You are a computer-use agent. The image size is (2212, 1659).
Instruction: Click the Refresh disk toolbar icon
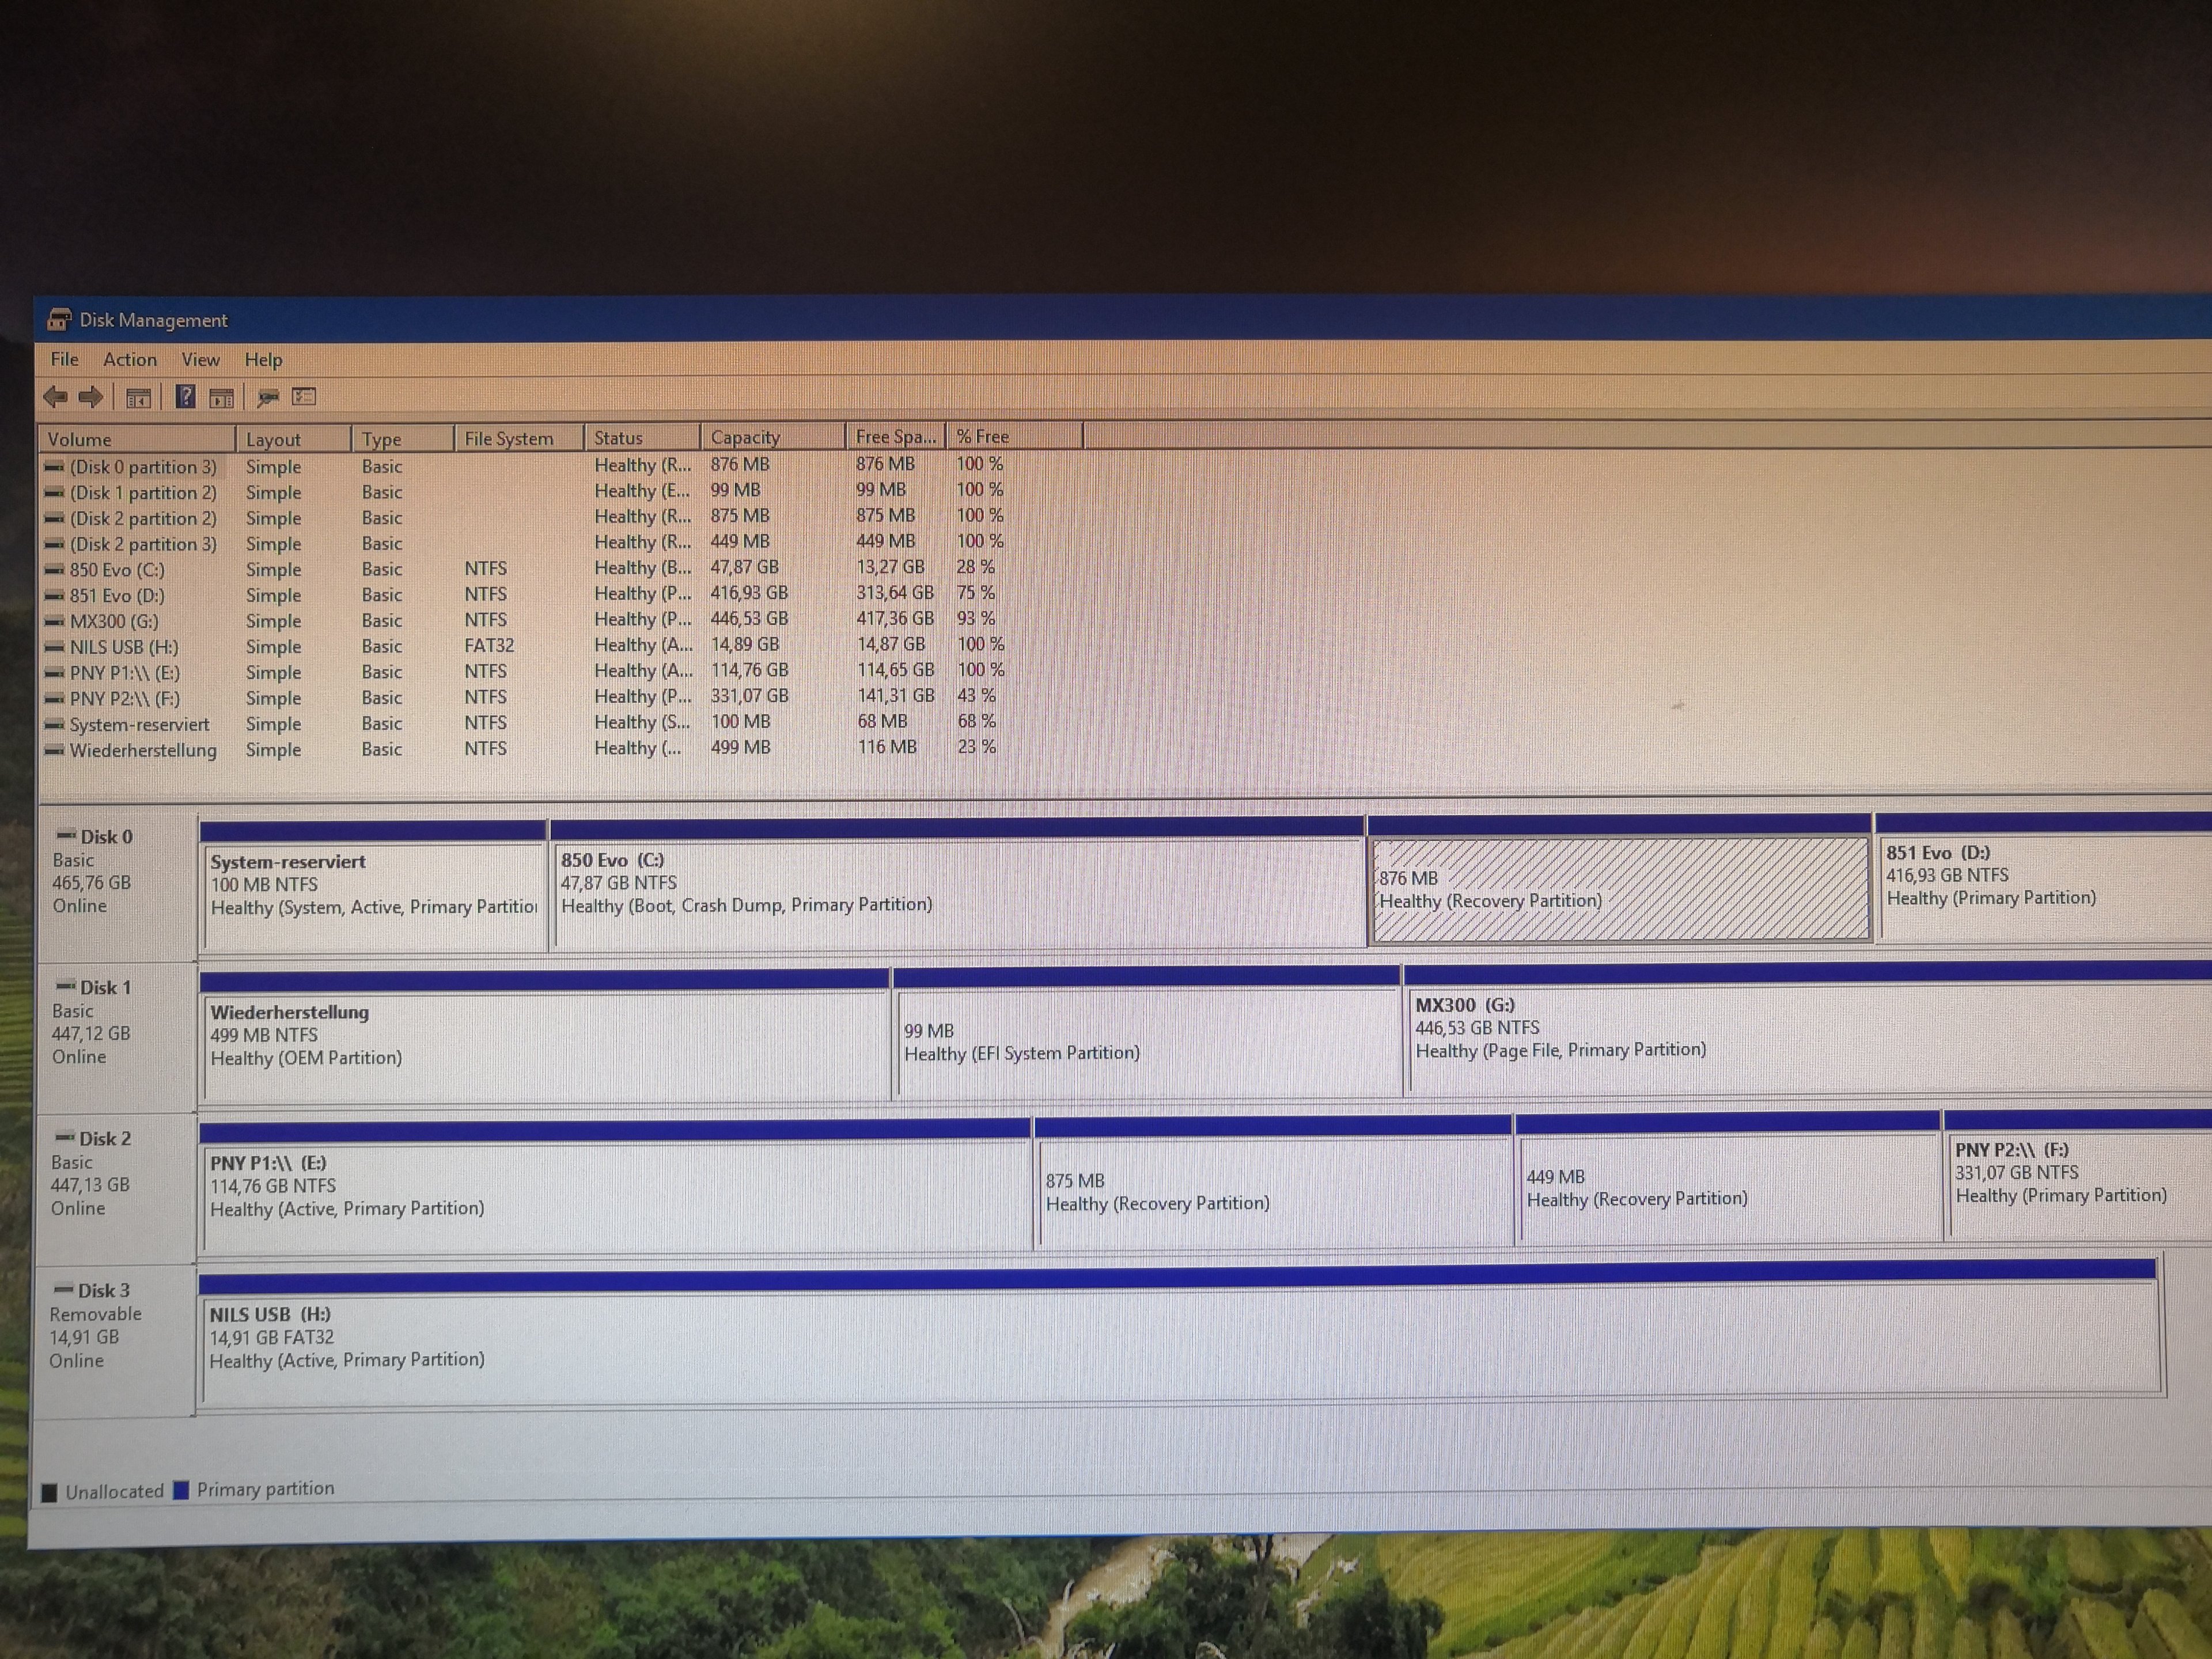coord(267,397)
